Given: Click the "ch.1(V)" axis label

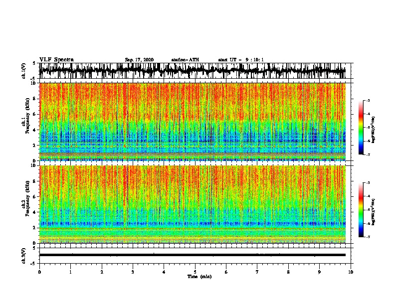Looking at the screenshot, I should coord(24,71).
